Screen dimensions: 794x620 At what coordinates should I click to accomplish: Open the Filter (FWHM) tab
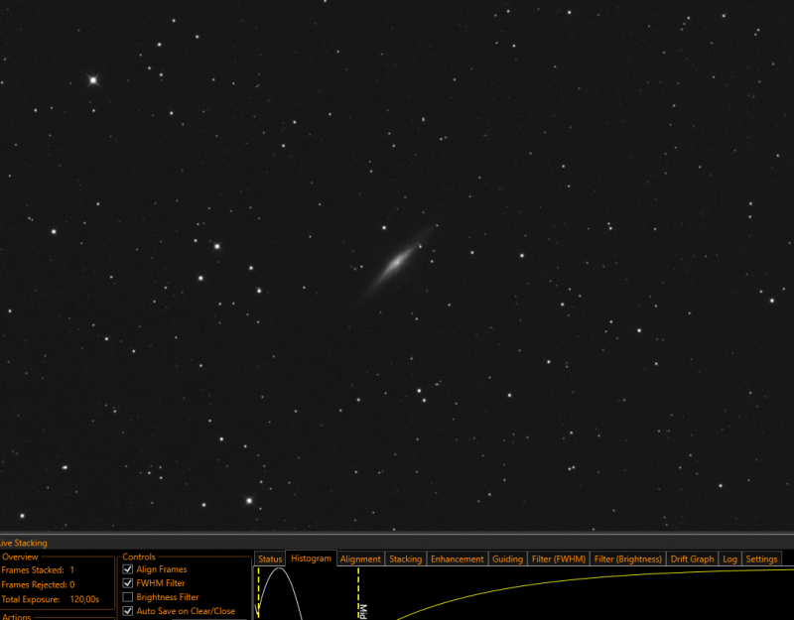click(559, 558)
